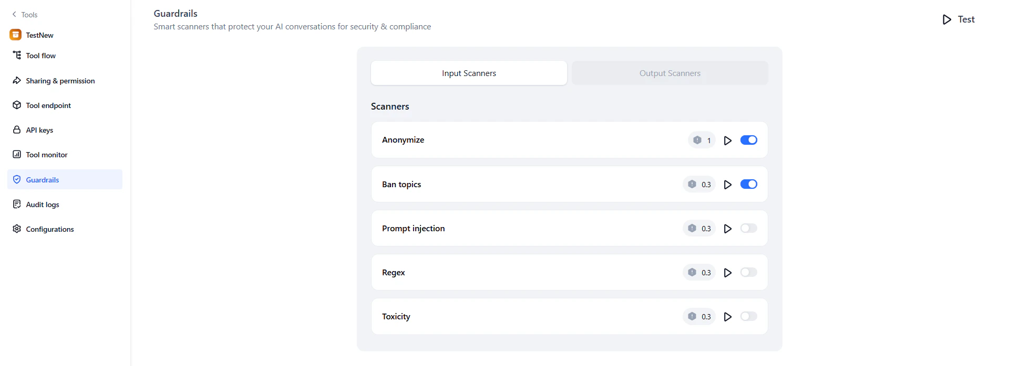Select the Input Scanners tab
Screen dimensions: 1009x366
pos(469,73)
